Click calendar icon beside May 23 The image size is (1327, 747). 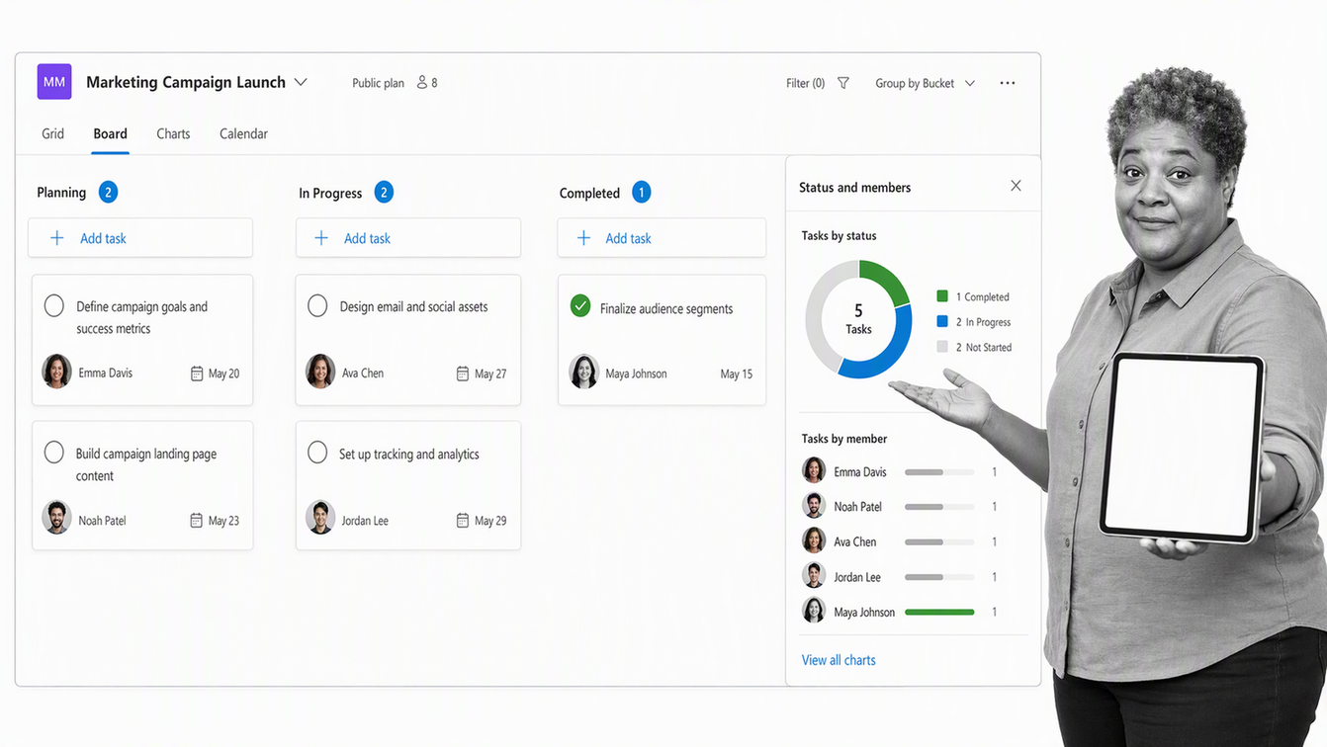point(197,521)
